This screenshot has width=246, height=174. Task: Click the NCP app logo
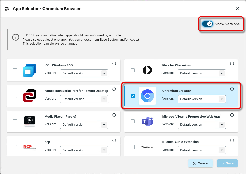(30, 147)
